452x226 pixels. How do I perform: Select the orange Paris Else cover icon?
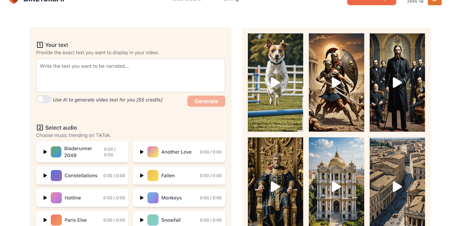click(56, 220)
